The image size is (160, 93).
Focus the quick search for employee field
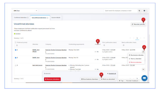click(x=121, y=11)
